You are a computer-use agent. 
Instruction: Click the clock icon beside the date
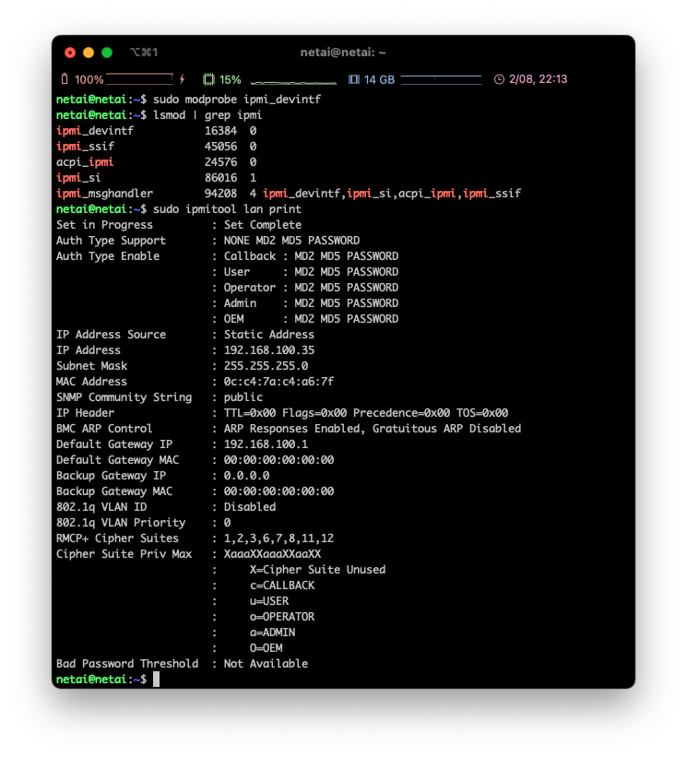coord(499,79)
